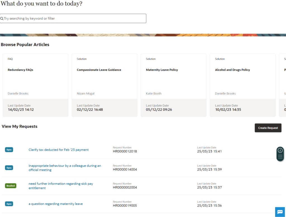The height and width of the screenshot is (217, 286).
Task: Launch the chat bubble icon at bottom right
Action: pos(280,212)
